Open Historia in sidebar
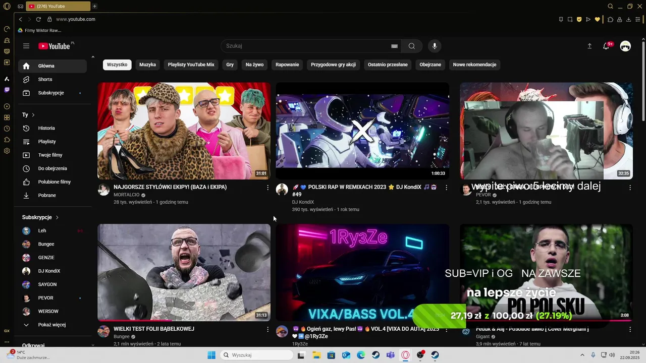 52,128
